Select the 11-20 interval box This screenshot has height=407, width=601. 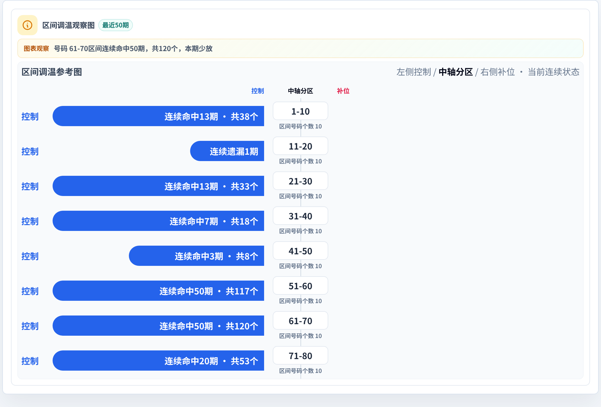pyautogui.click(x=300, y=146)
